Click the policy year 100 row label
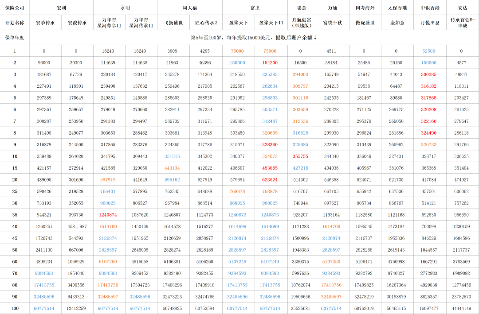 click(15, 308)
